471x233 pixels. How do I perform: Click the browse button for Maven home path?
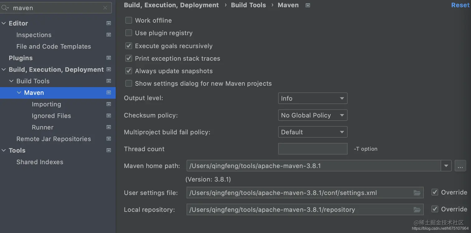(460, 166)
